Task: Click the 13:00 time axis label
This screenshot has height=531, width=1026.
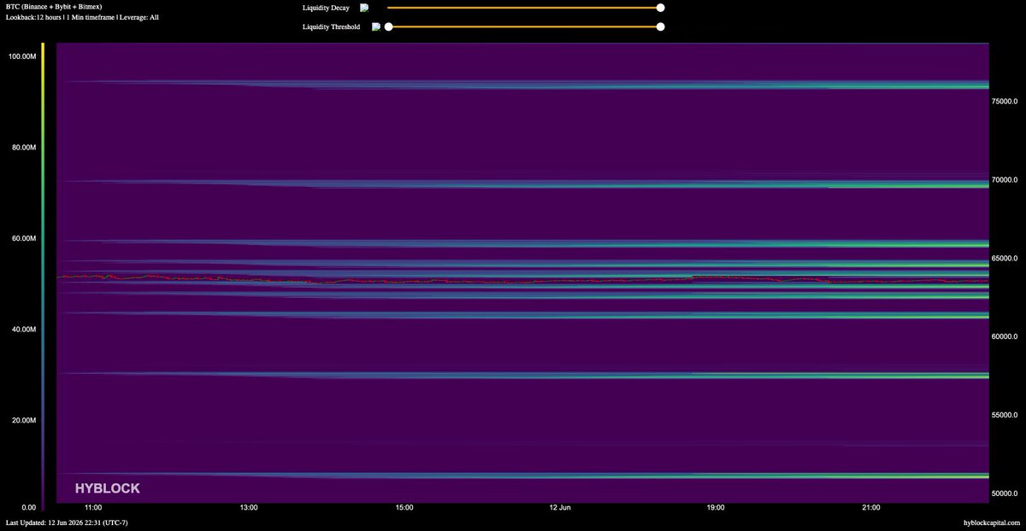Action: [x=249, y=508]
